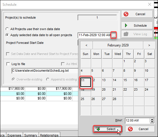
Task: Click the data date field 11-Feb-2029
Action: (94, 35)
